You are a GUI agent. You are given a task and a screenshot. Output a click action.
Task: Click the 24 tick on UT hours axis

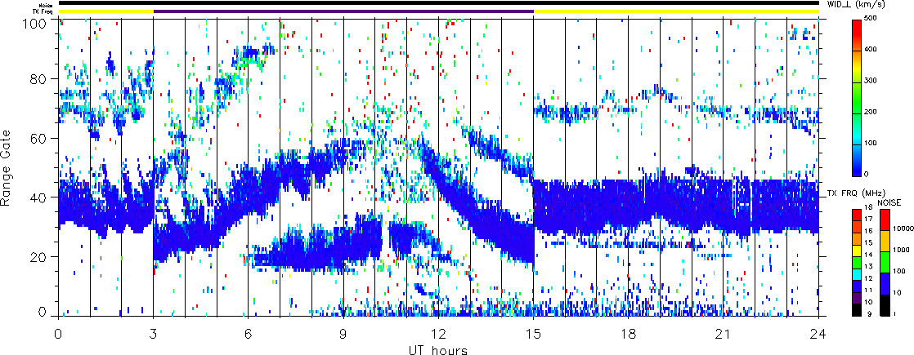click(818, 334)
